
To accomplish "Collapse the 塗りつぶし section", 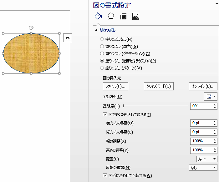I will (96, 30).
